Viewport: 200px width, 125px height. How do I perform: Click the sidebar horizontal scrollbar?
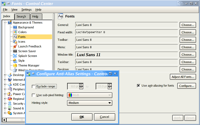16,120
